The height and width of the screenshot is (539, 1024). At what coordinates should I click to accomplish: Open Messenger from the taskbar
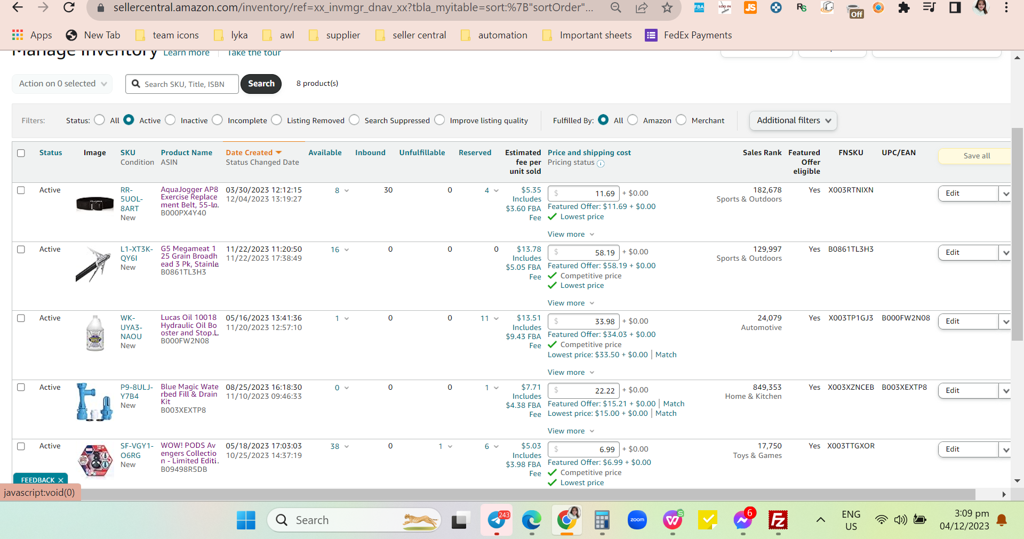tap(743, 520)
